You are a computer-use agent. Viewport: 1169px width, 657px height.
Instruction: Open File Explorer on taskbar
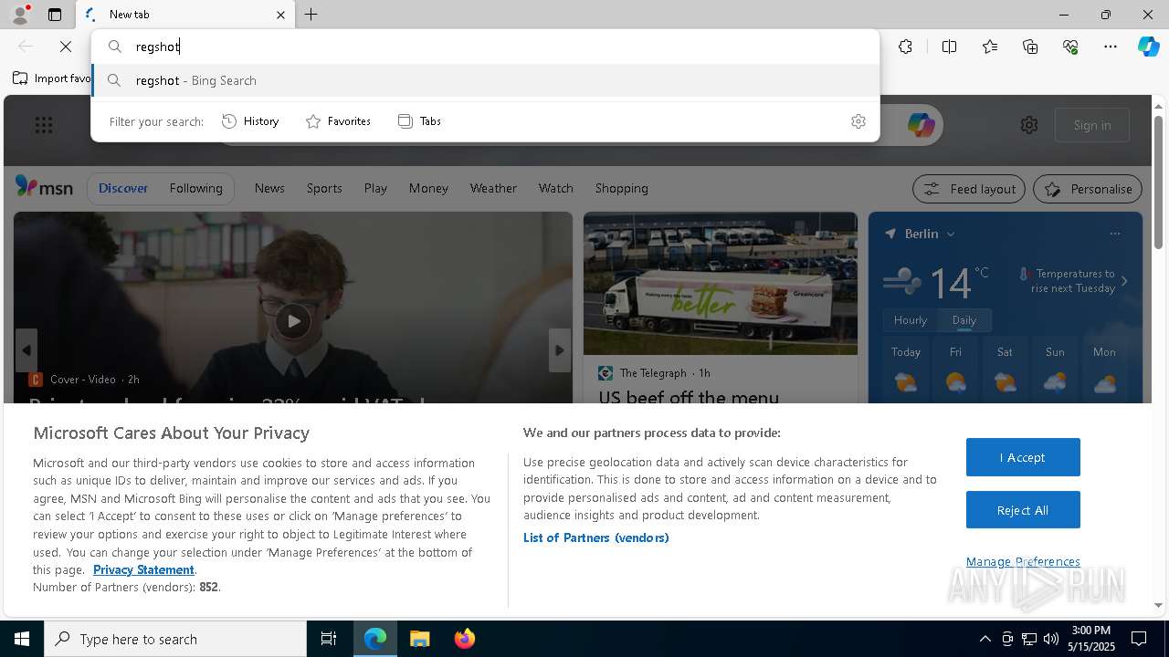coord(420,639)
